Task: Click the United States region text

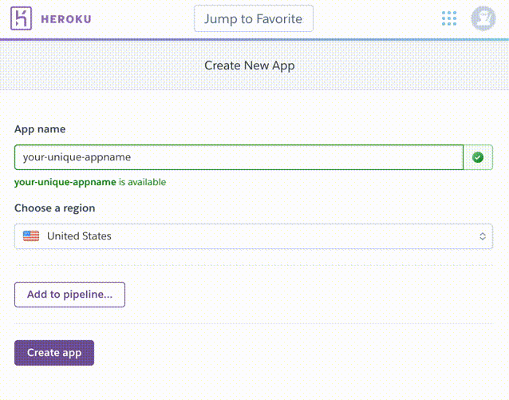Action: point(79,236)
